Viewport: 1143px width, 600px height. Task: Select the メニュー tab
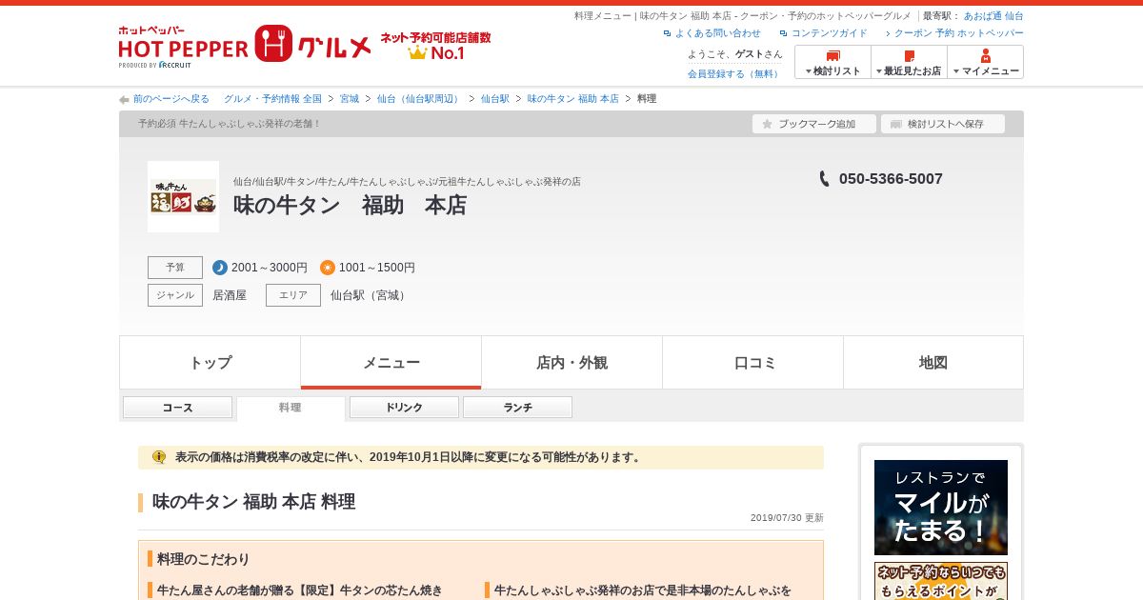click(391, 363)
